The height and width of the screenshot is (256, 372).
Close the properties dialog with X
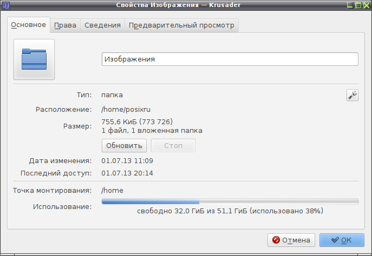(366, 5)
